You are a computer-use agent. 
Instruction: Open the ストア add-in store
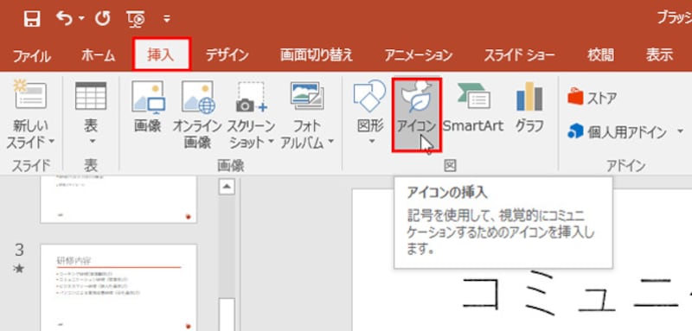click(592, 97)
